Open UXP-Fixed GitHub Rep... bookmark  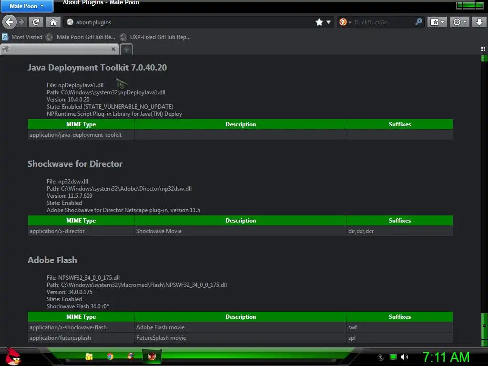pos(155,37)
